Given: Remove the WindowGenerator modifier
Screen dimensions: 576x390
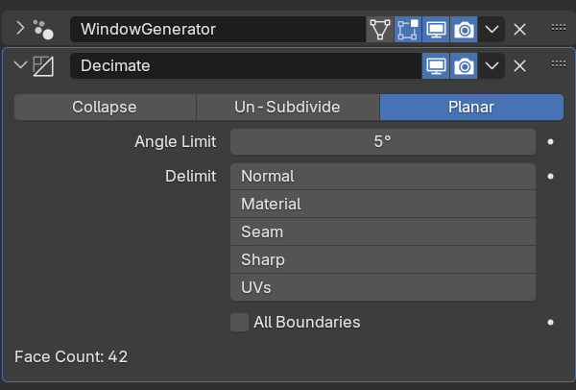Looking at the screenshot, I should pyautogui.click(x=519, y=30).
